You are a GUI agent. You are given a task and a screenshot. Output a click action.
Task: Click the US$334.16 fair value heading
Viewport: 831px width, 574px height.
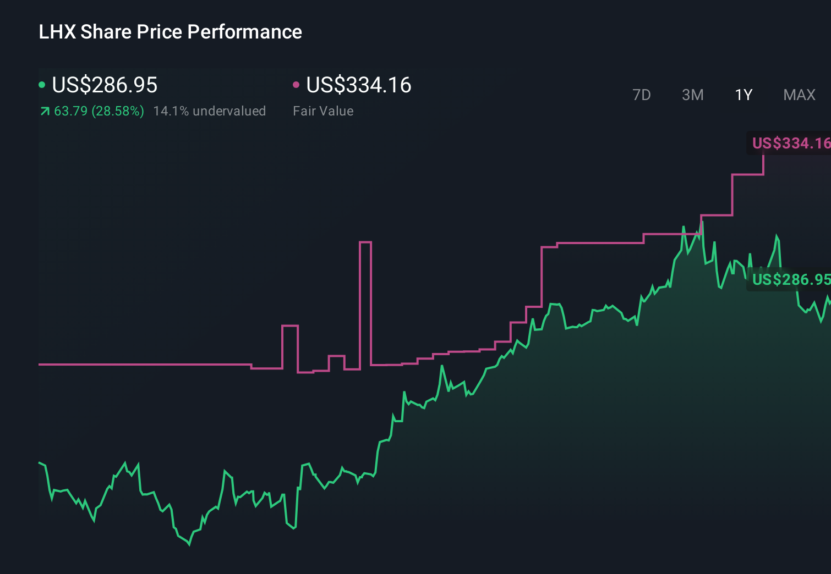click(359, 85)
